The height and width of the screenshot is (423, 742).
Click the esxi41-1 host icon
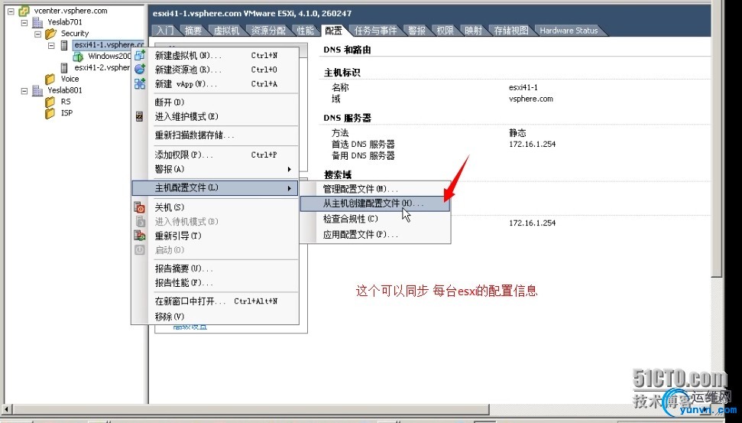(64, 45)
